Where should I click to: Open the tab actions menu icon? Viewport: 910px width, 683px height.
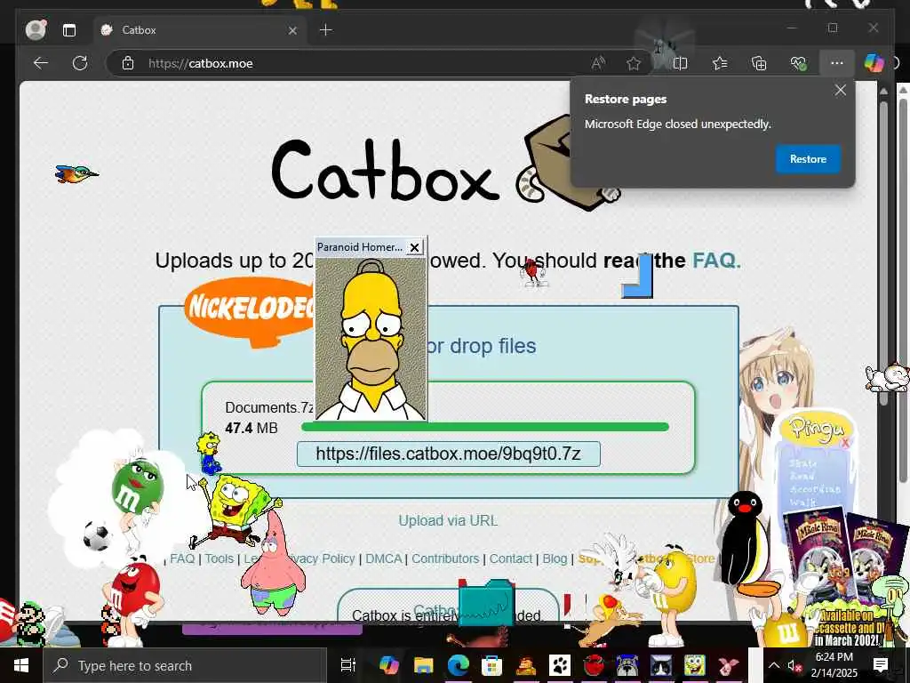(x=69, y=30)
